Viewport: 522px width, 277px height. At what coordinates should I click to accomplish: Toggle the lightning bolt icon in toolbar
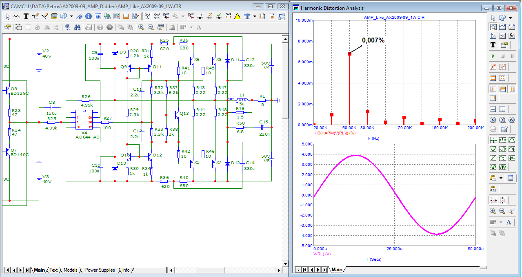pyautogui.click(x=209, y=16)
